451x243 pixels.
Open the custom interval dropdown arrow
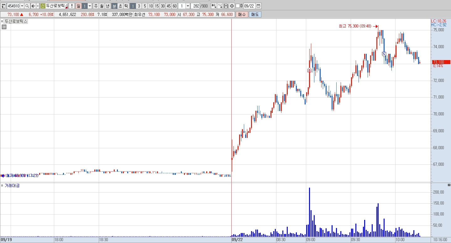pos(188,6)
